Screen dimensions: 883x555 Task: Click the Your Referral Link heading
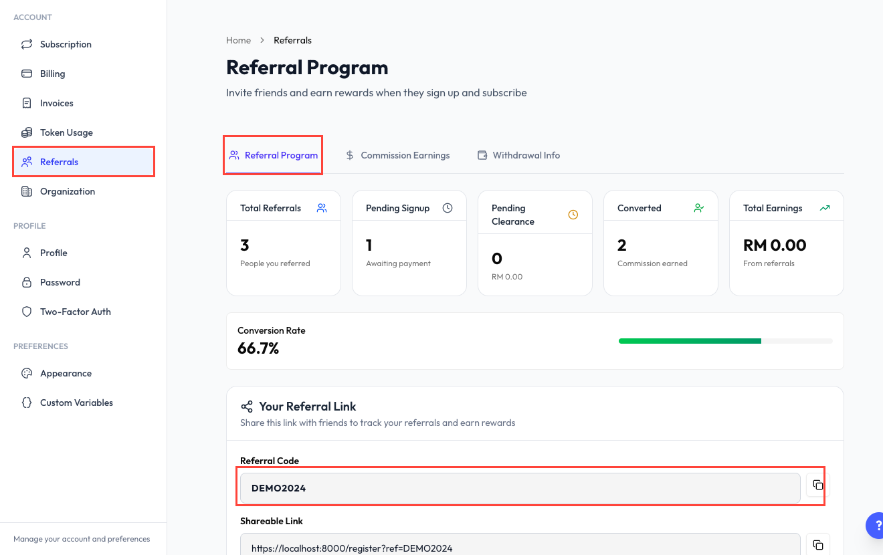point(308,407)
